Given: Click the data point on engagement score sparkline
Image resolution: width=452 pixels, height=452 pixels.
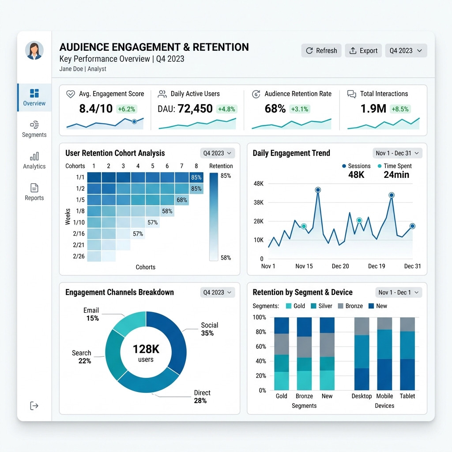Looking at the screenshot, I should click(x=134, y=122).
